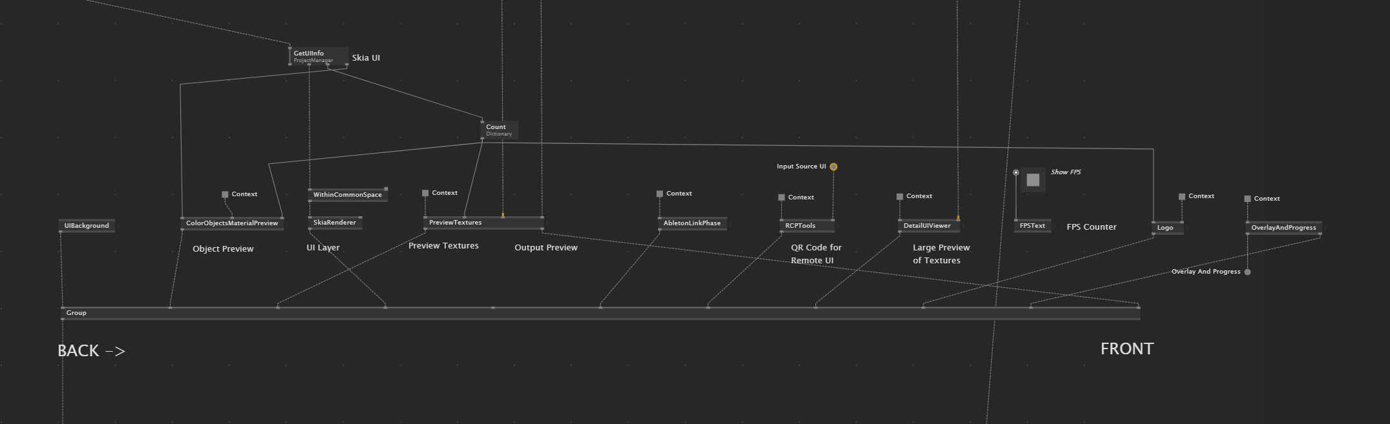Select the AbletonLinkPhase node
Viewport: 1390px width, 424px height.
coord(691,223)
